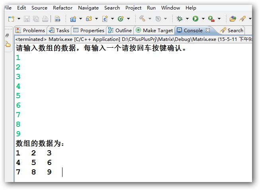Expand the New Class dropdown arrow
Image resolution: width=260 pixels, height=190 pixels.
[128, 19]
